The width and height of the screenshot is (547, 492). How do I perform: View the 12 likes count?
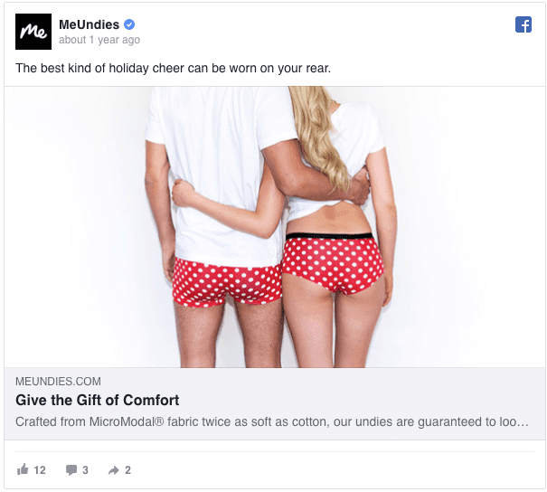point(40,470)
